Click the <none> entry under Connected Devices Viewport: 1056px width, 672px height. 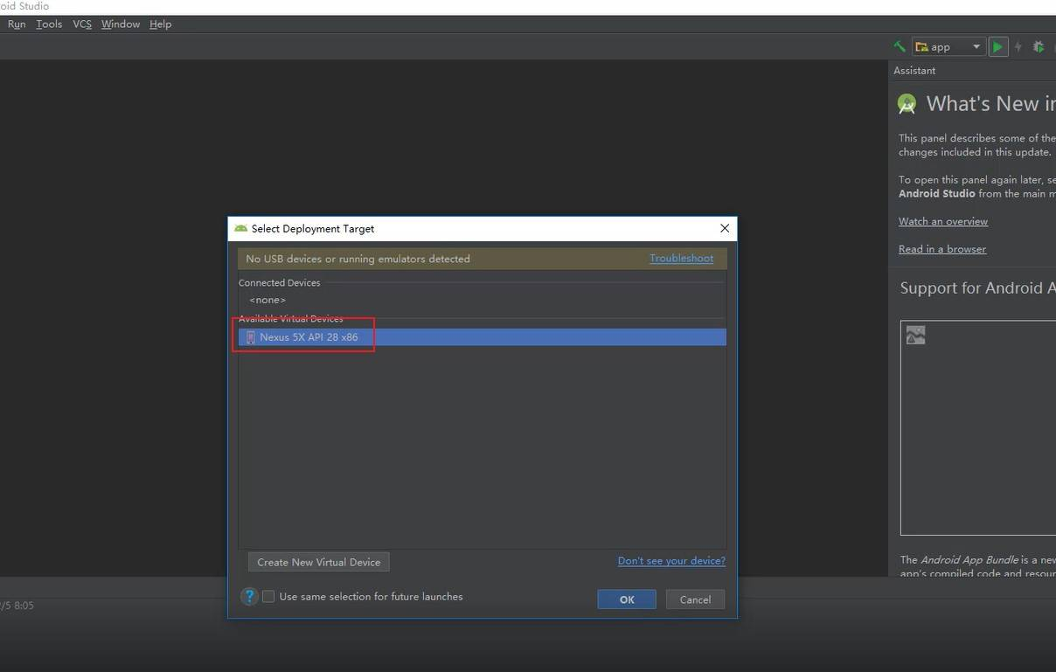(267, 301)
